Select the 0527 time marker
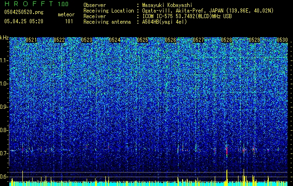The height and width of the screenshot is (186, 293). [198, 40]
